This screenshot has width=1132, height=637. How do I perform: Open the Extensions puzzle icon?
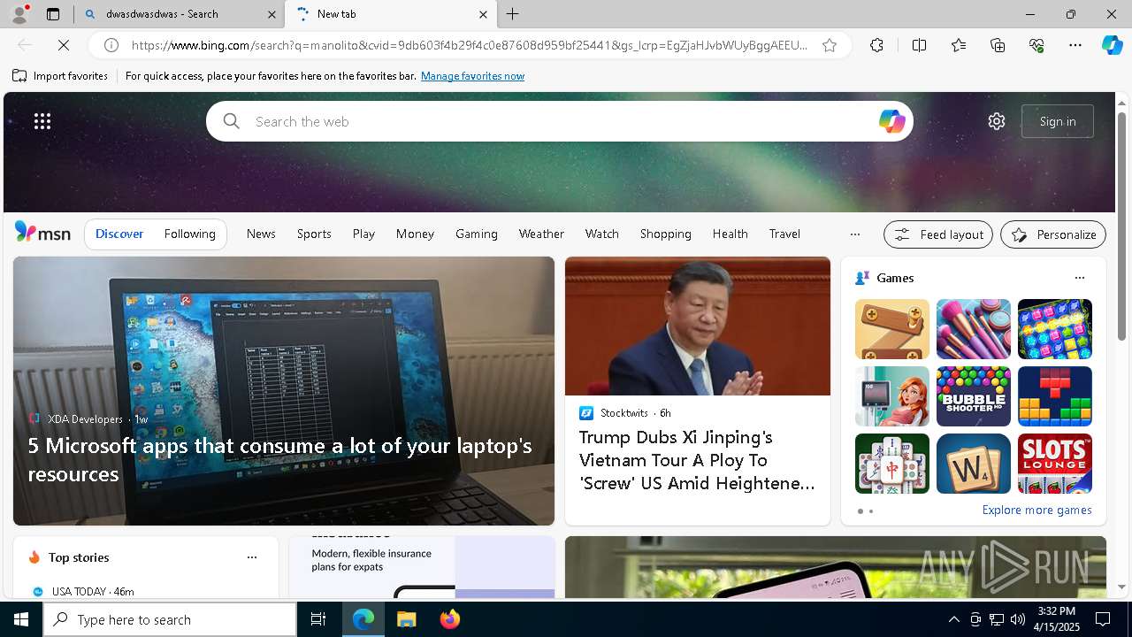[x=876, y=45]
